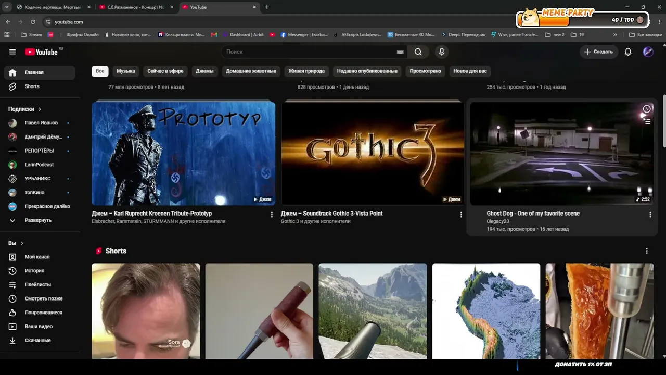Open УРБАНИКС channel subscription
Screen dimensions: 666x375
point(40,179)
